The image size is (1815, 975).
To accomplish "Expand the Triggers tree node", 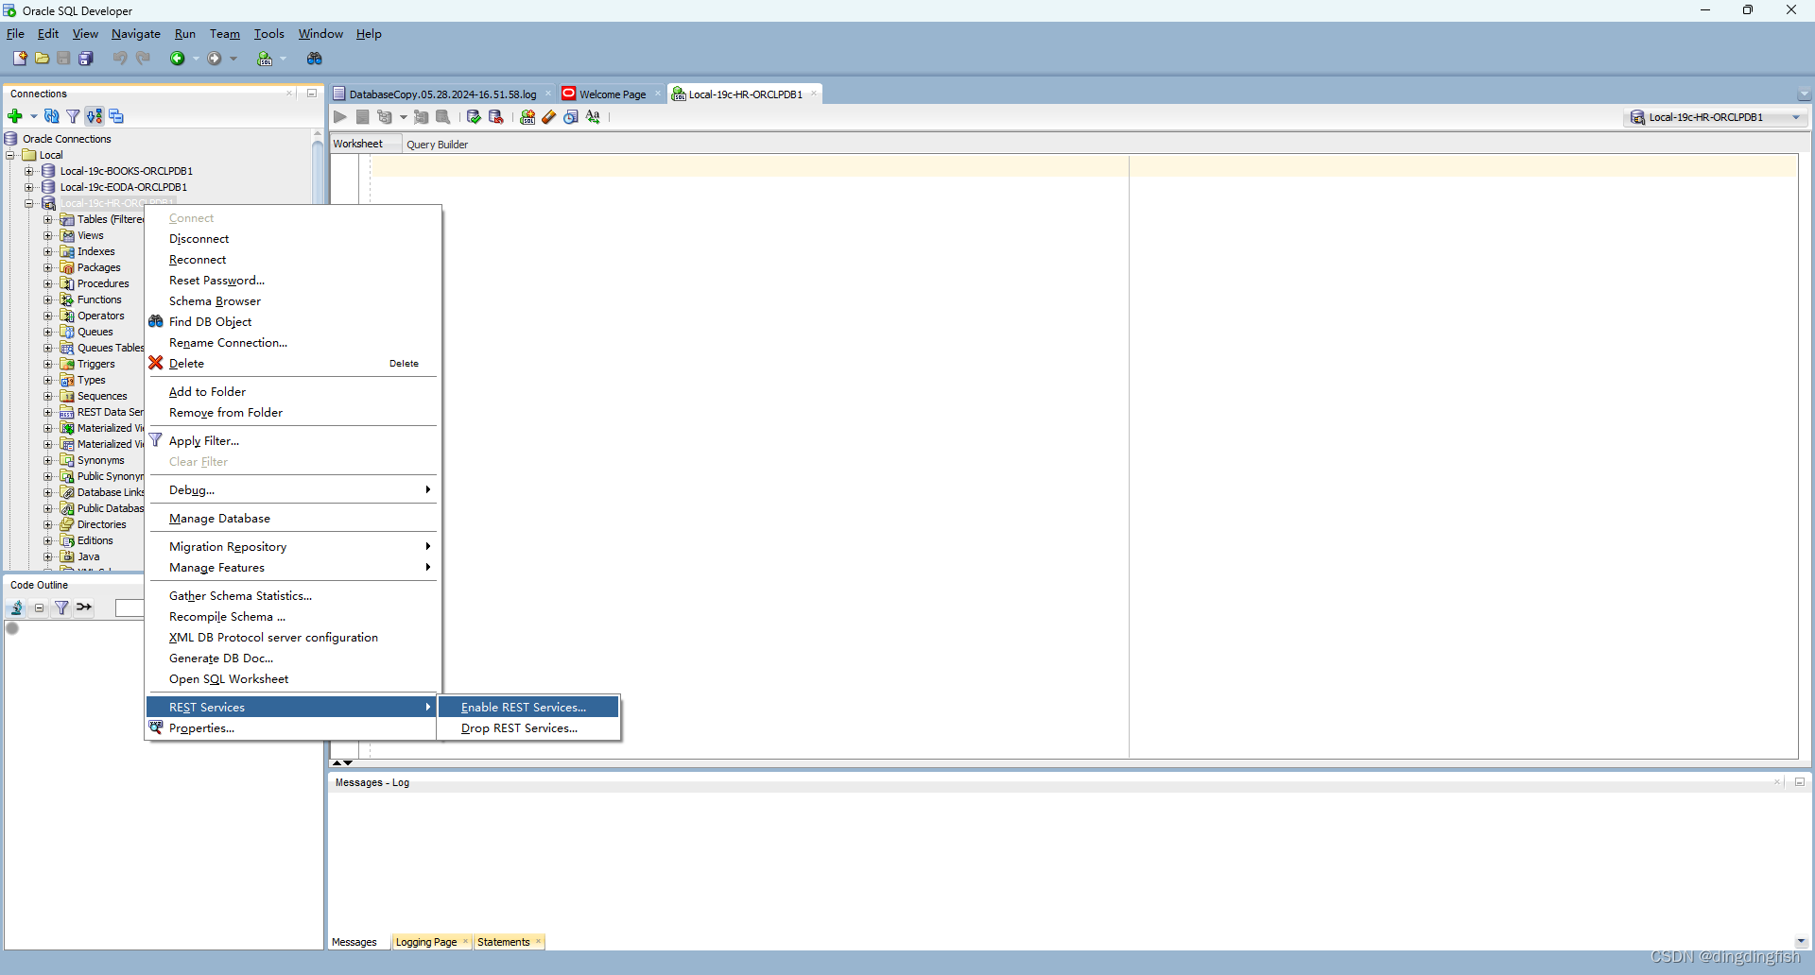I will [x=47, y=364].
